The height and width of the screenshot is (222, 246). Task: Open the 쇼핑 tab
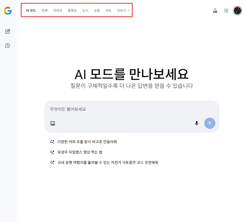[97, 11]
